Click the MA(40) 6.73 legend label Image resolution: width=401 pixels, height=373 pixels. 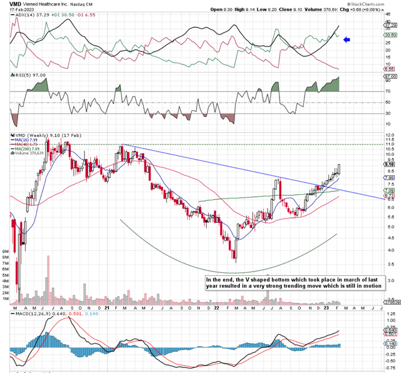(x=26, y=145)
